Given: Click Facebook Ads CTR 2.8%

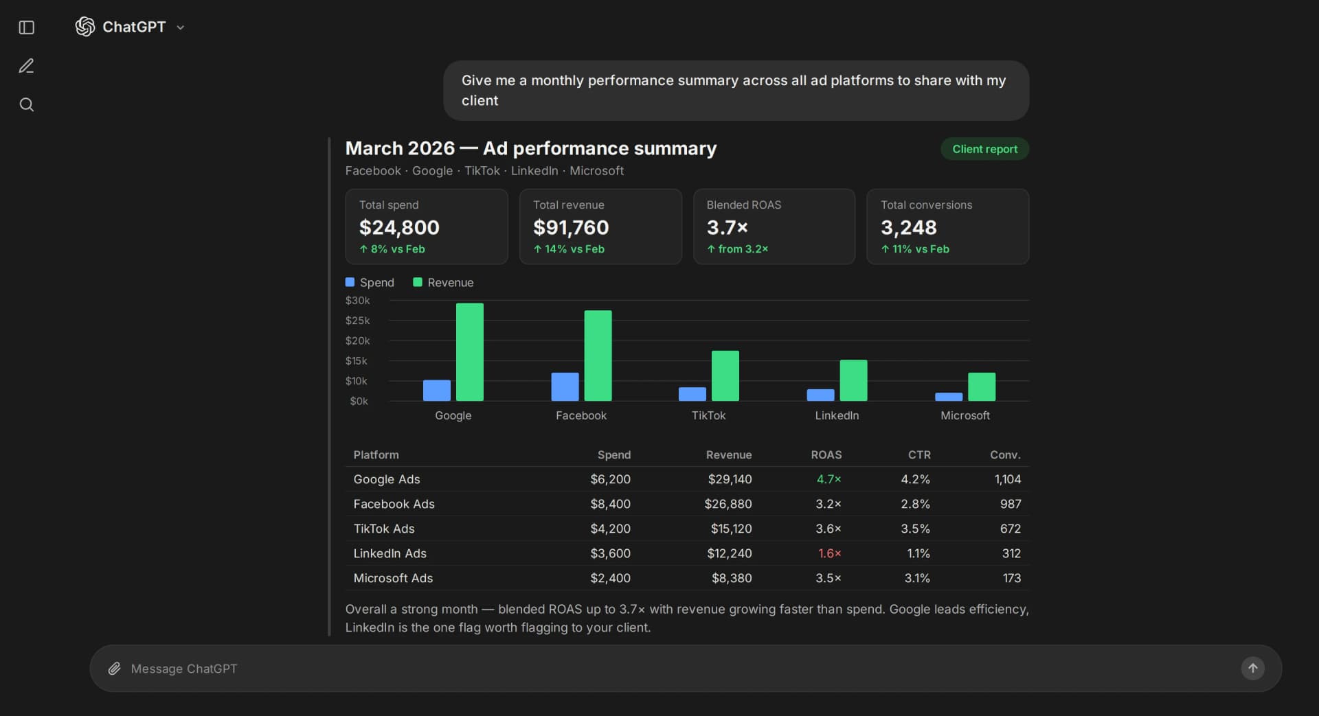Looking at the screenshot, I should click(x=915, y=504).
